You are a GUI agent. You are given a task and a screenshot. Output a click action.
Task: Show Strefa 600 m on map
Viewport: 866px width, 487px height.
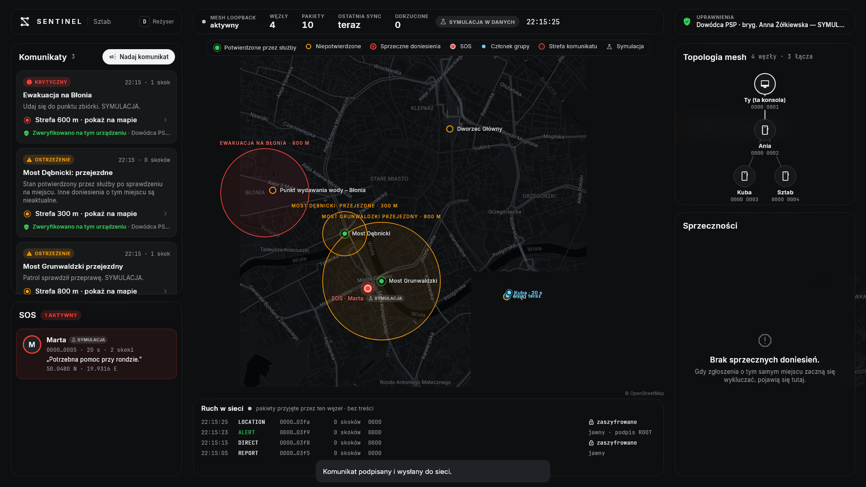tap(96, 120)
